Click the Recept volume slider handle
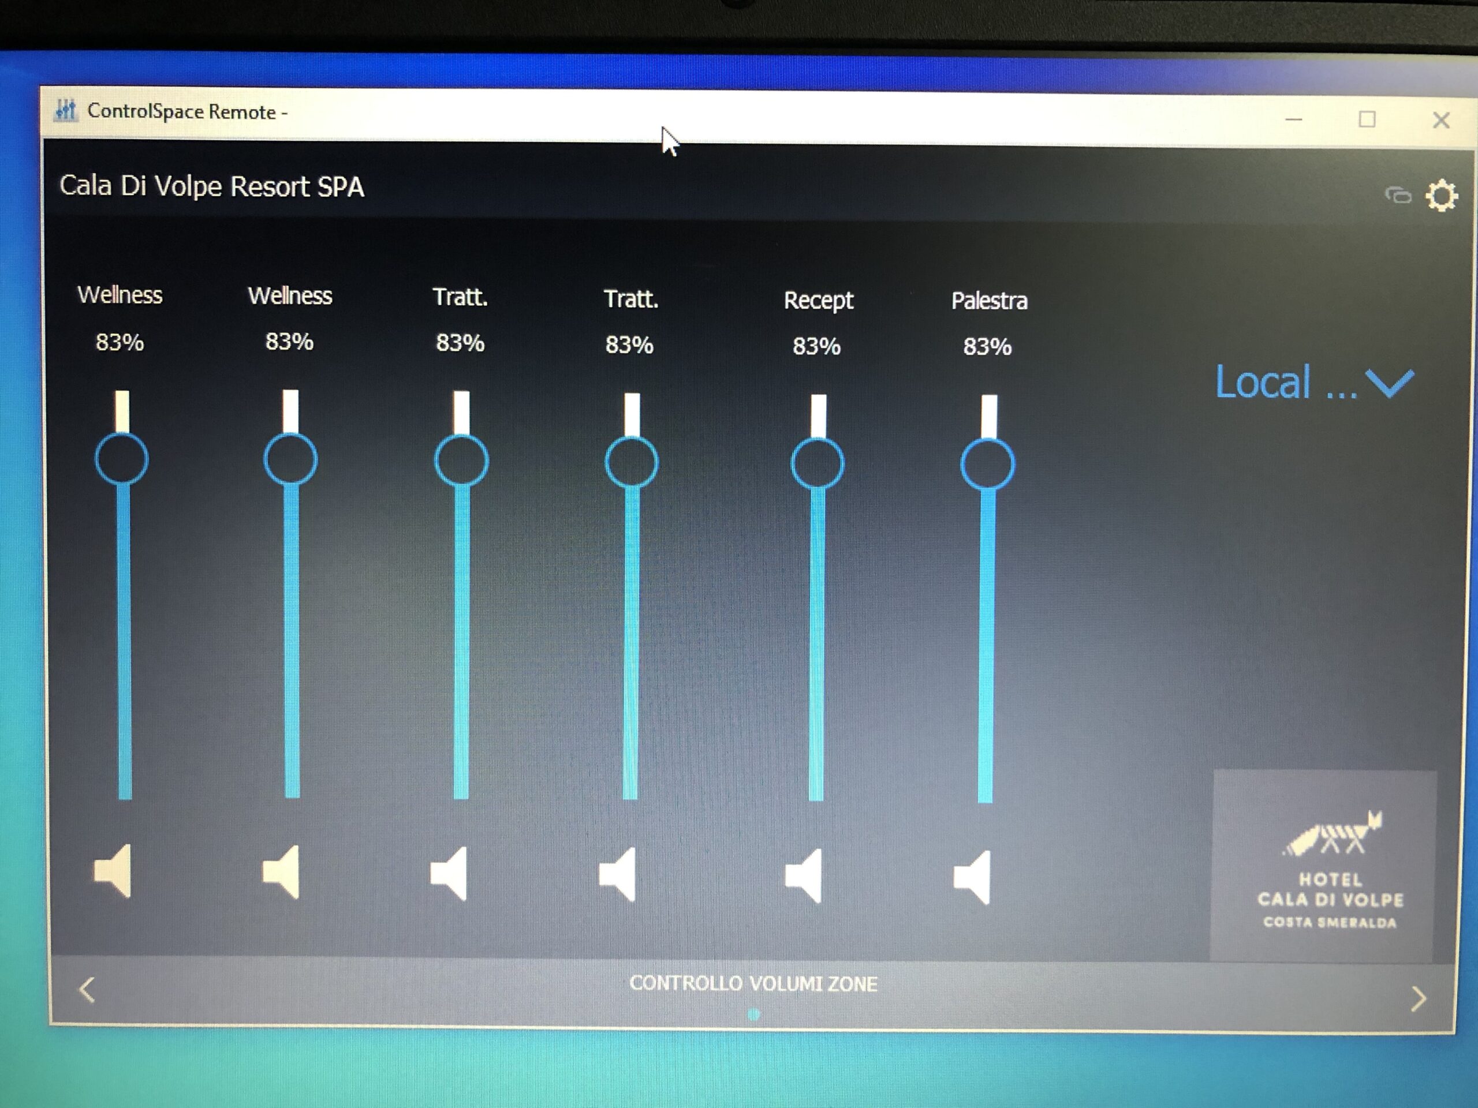Viewport: 1478px width, 1108px height. [x=817, y=463]
